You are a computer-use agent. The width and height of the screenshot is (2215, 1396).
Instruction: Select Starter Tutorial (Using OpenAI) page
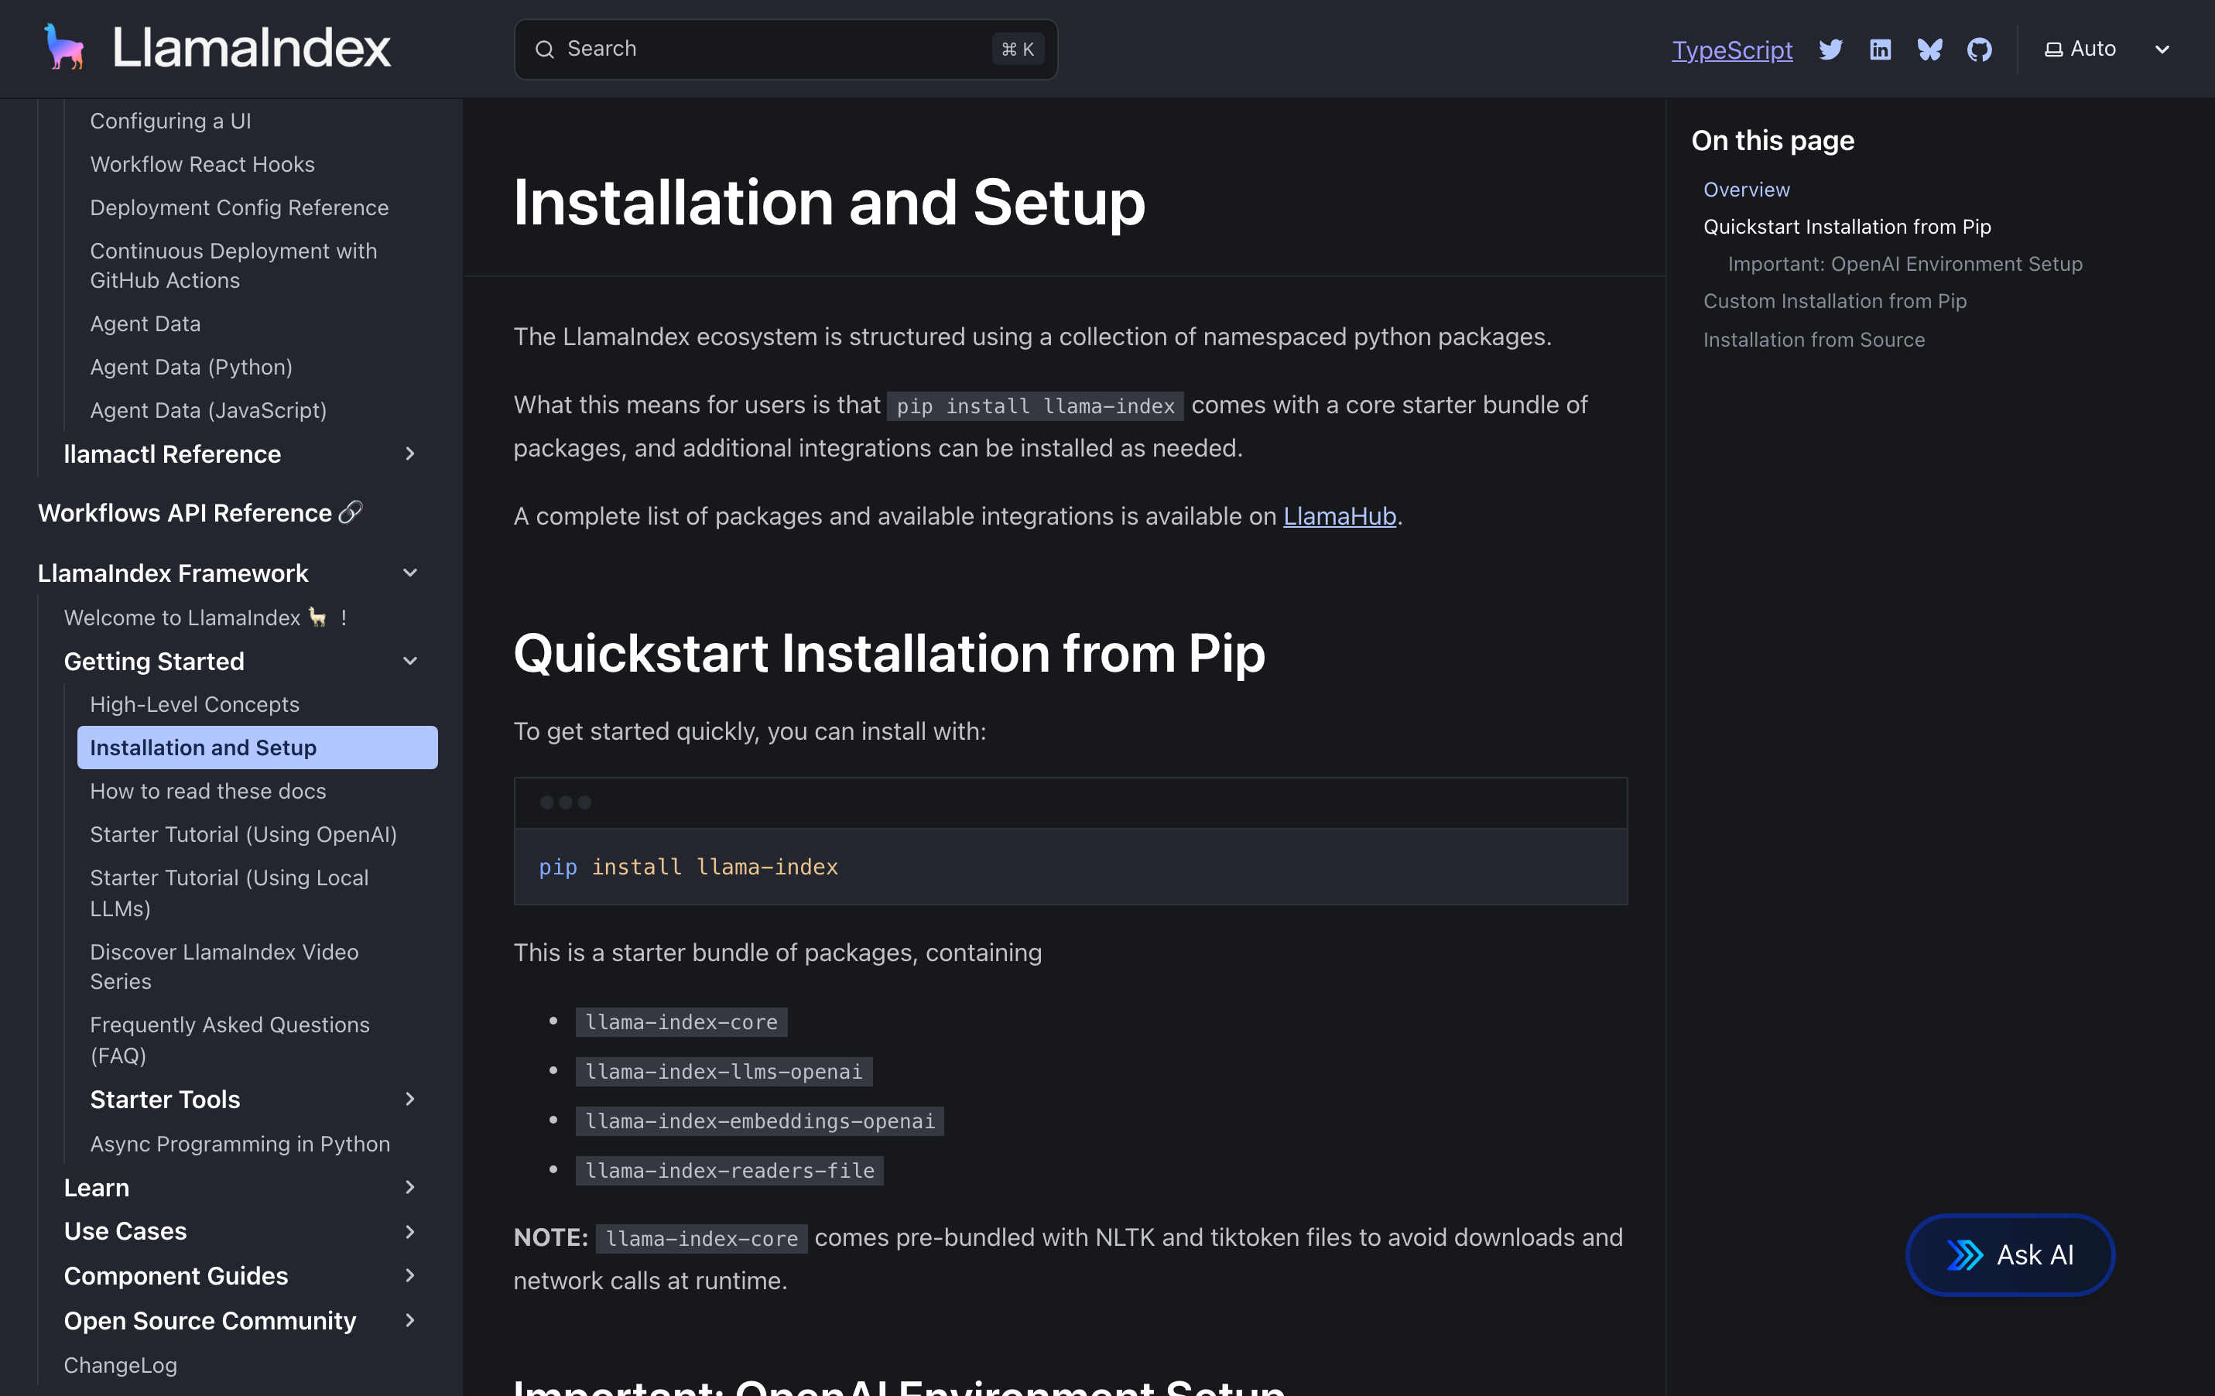(244, 834)
